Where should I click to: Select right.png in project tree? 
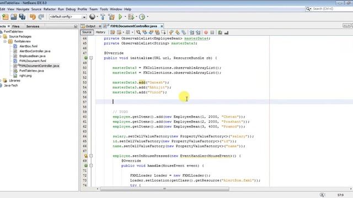click(x=25, y=76)
